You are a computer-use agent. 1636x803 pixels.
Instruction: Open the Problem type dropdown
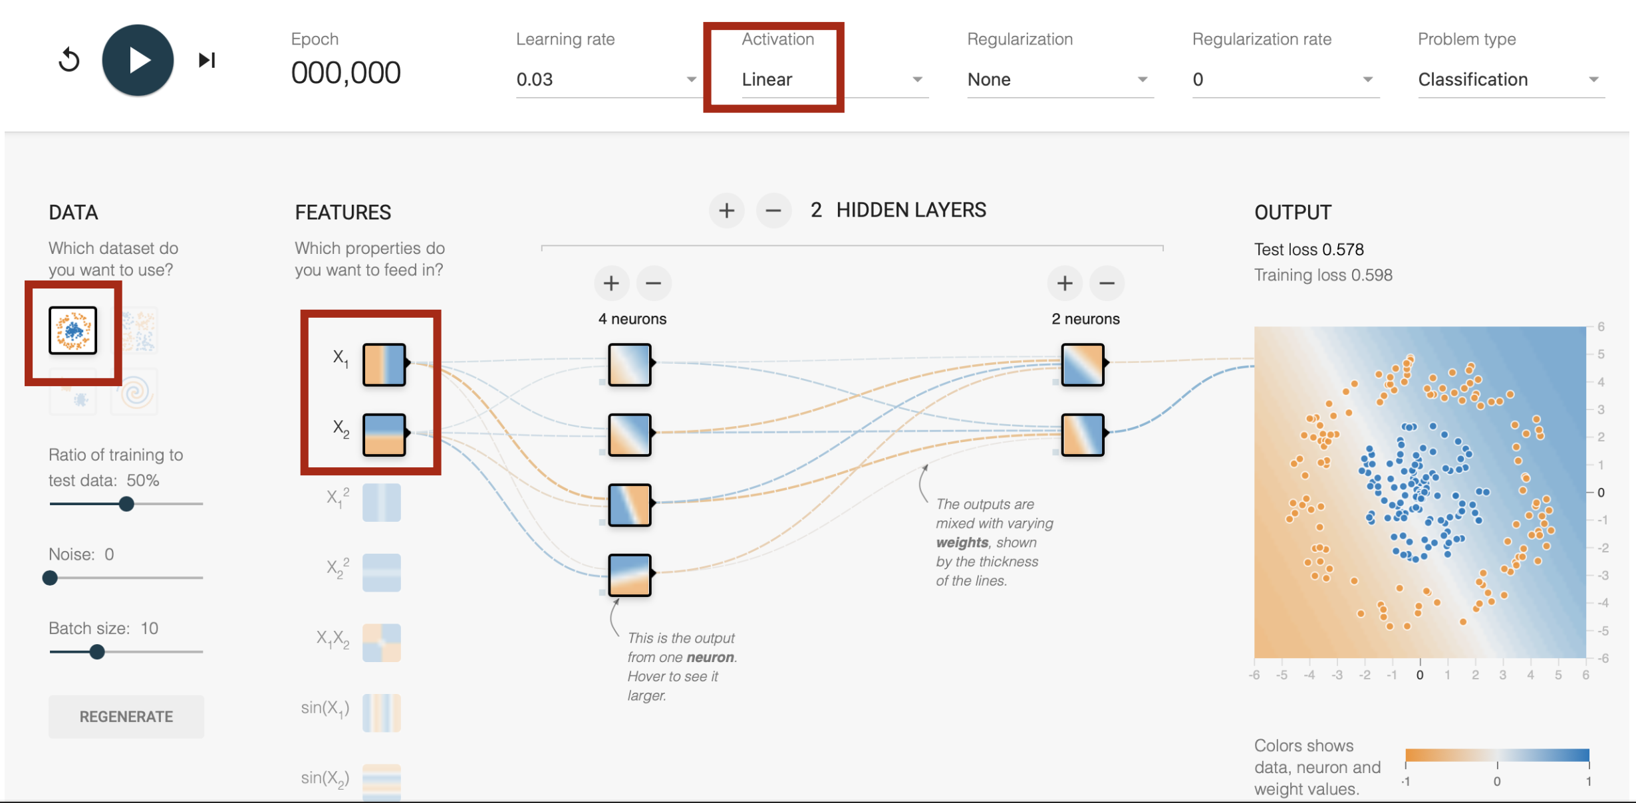(x=1510, y=80)
